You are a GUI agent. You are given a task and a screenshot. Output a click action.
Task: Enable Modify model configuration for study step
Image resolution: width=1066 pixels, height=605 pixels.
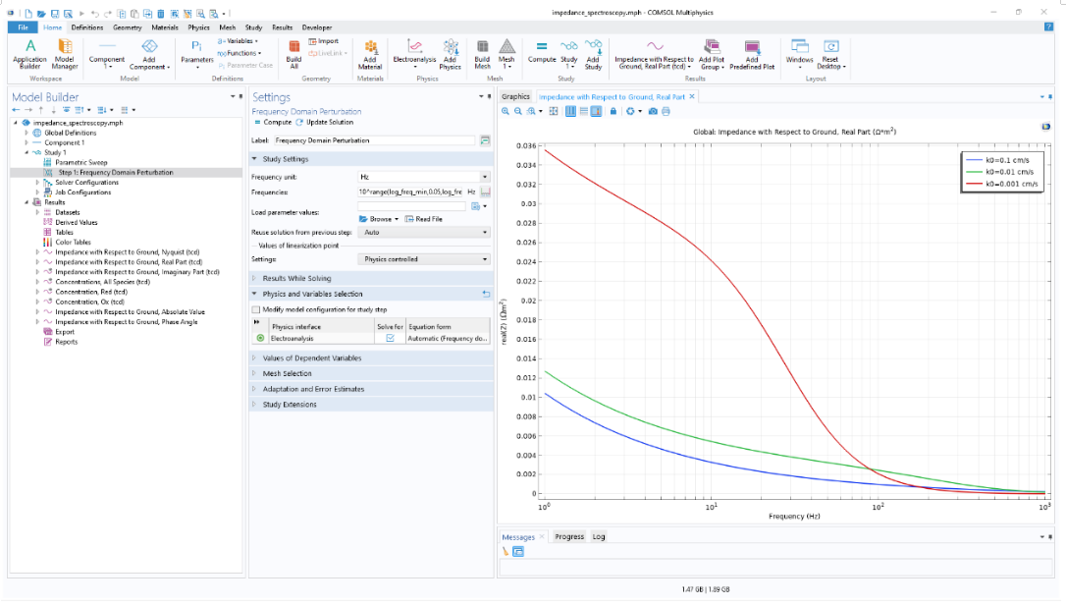[x=256, y=309]
